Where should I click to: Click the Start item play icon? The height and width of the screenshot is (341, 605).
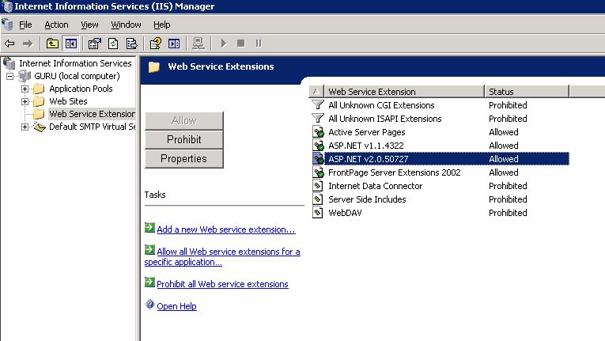point(223,44)
